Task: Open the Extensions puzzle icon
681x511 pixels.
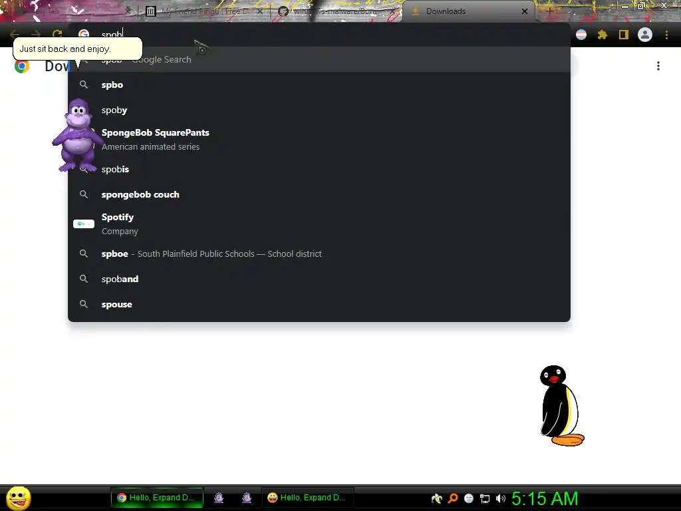Action: click(x=603, y=35)
